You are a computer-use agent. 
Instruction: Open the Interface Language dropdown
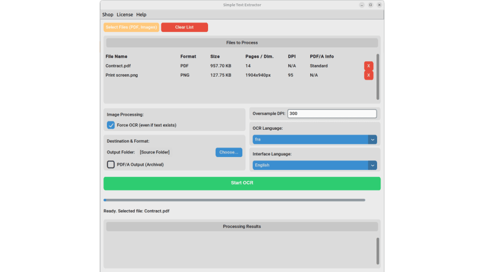point(314,165)
